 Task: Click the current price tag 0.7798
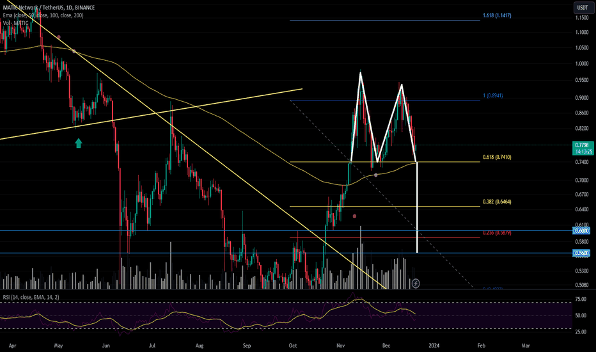click(x=583, y=148)
